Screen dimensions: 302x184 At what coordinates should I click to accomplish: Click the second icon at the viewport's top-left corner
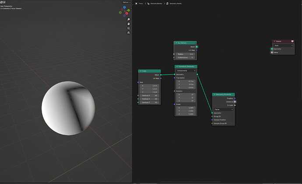pyautogui.click(x=4, y=2)
